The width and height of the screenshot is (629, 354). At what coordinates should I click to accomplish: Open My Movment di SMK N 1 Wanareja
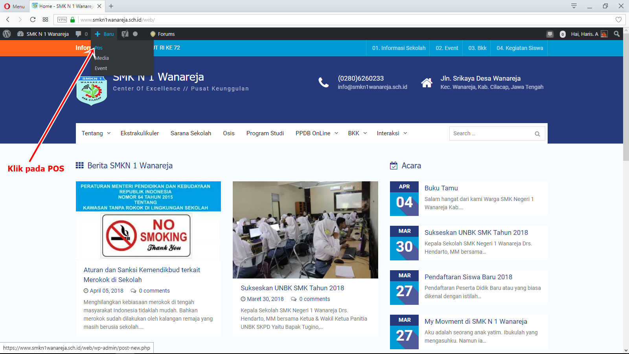476,321
